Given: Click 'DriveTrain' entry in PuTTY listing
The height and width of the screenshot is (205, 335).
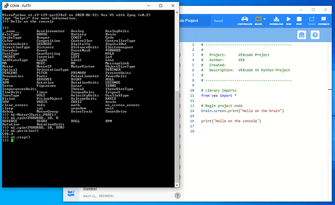Looking at the screenshot, I should [x=82, y=111].
